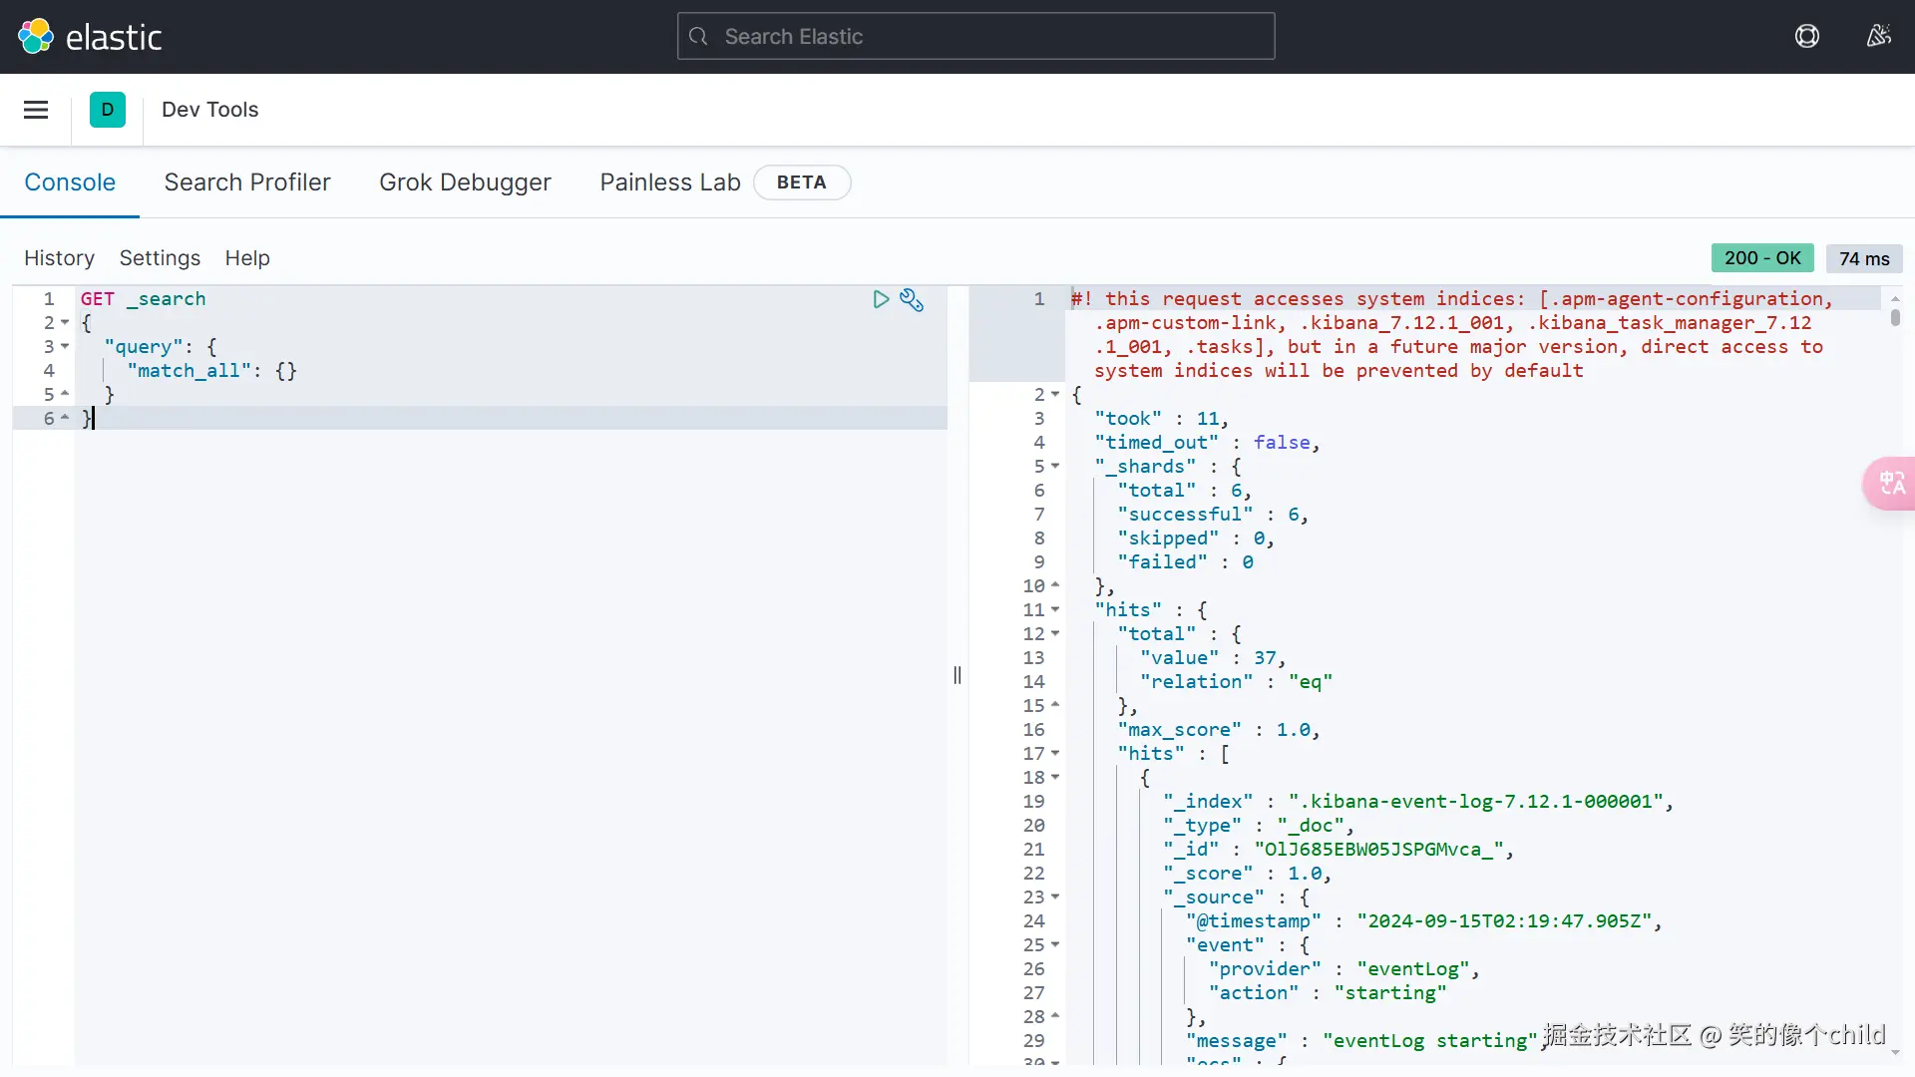
Task: Click the "value" : 37 line
Action: (x=1213, y=658)
